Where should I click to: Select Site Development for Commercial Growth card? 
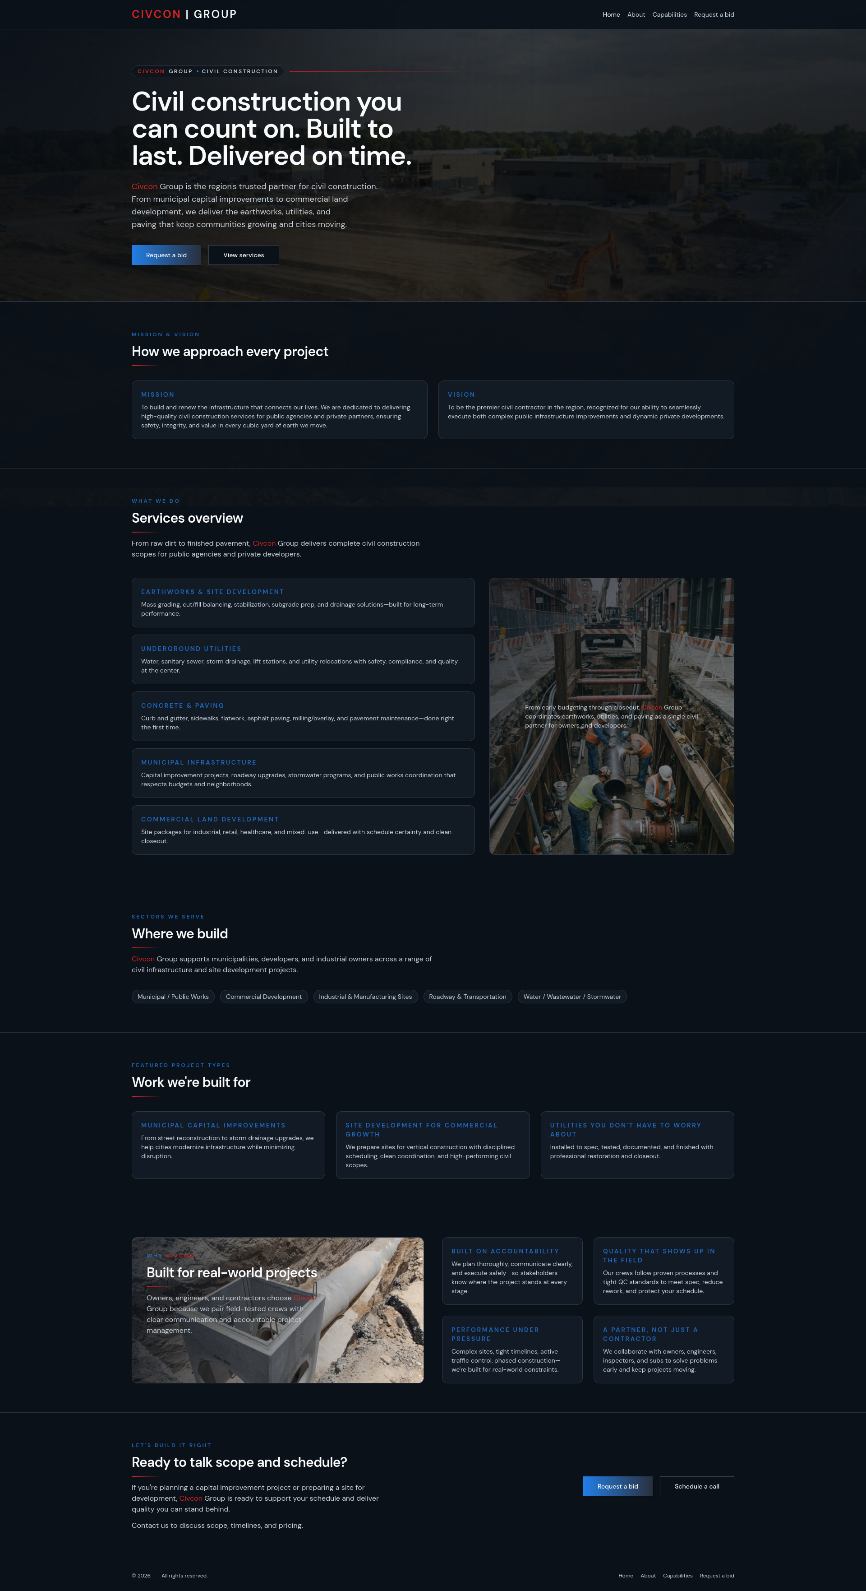(433, 1145)
